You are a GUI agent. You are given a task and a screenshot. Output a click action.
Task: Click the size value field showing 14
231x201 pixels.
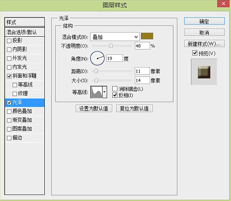tap(142, 80)
